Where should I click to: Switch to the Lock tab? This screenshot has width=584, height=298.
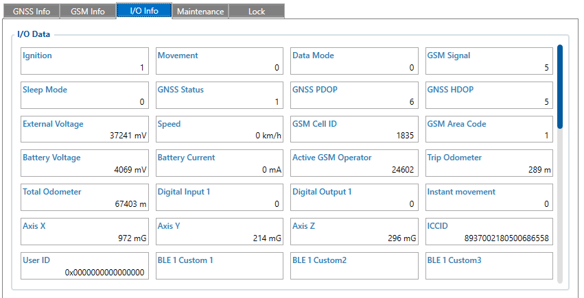(257, 12)
